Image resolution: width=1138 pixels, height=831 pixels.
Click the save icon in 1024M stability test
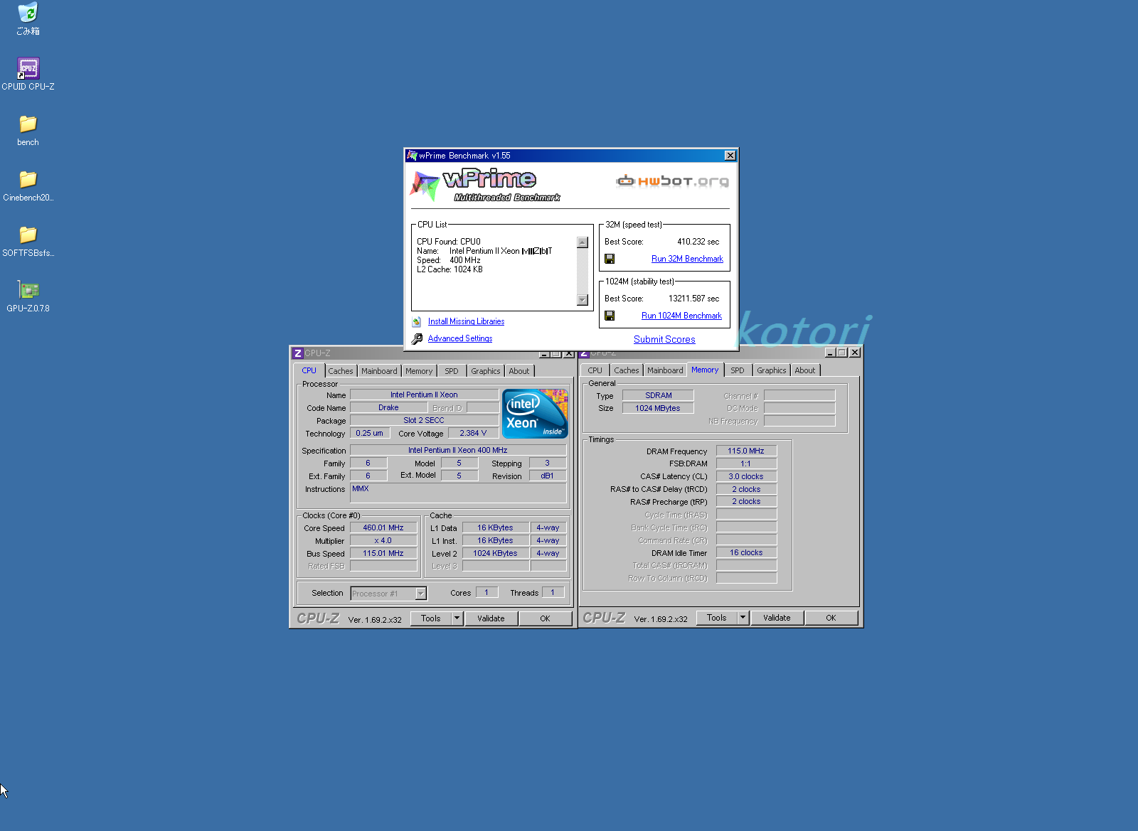(x=610, y=316)
